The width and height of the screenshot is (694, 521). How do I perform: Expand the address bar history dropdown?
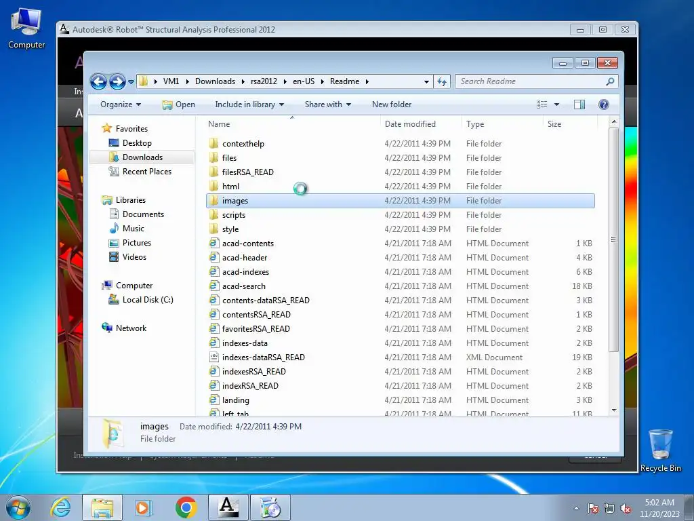coord(426,81)
